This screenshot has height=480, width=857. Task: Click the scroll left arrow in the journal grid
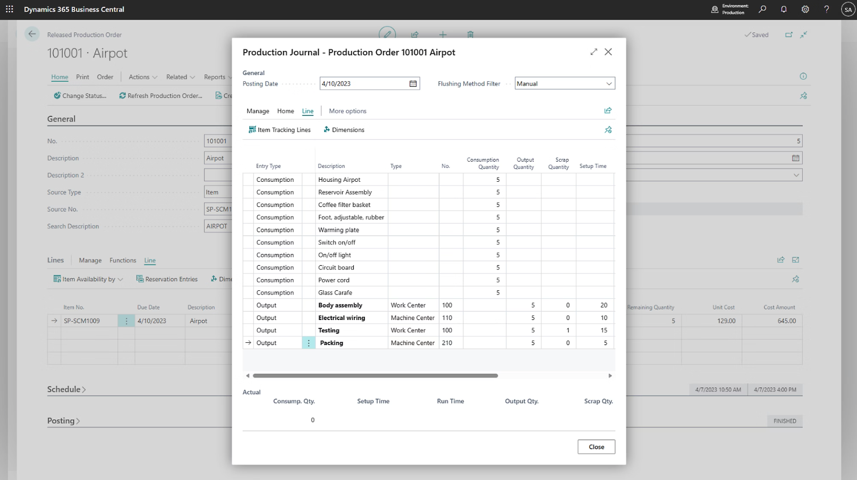(x=248, y=376)
